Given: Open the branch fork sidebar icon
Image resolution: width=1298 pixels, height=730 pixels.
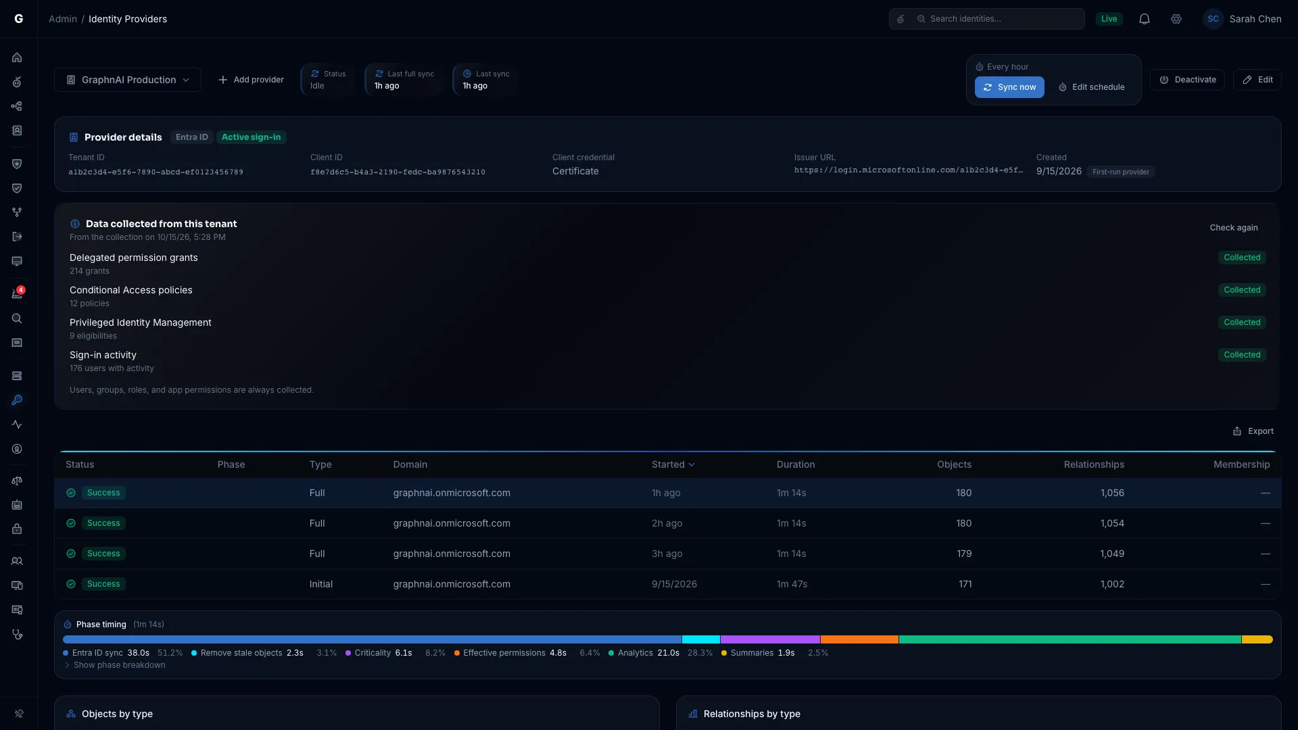Looking at the screenshot, I should click(17, 212).
